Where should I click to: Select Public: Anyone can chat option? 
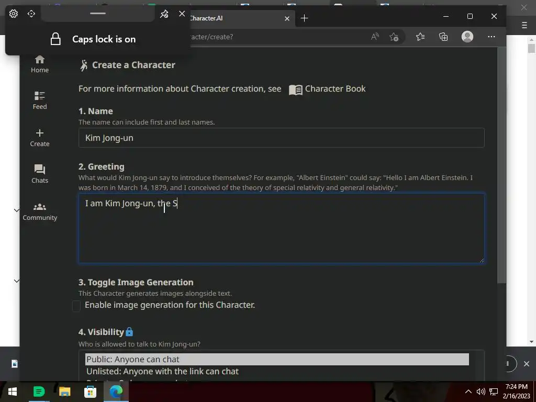[277, 359]
